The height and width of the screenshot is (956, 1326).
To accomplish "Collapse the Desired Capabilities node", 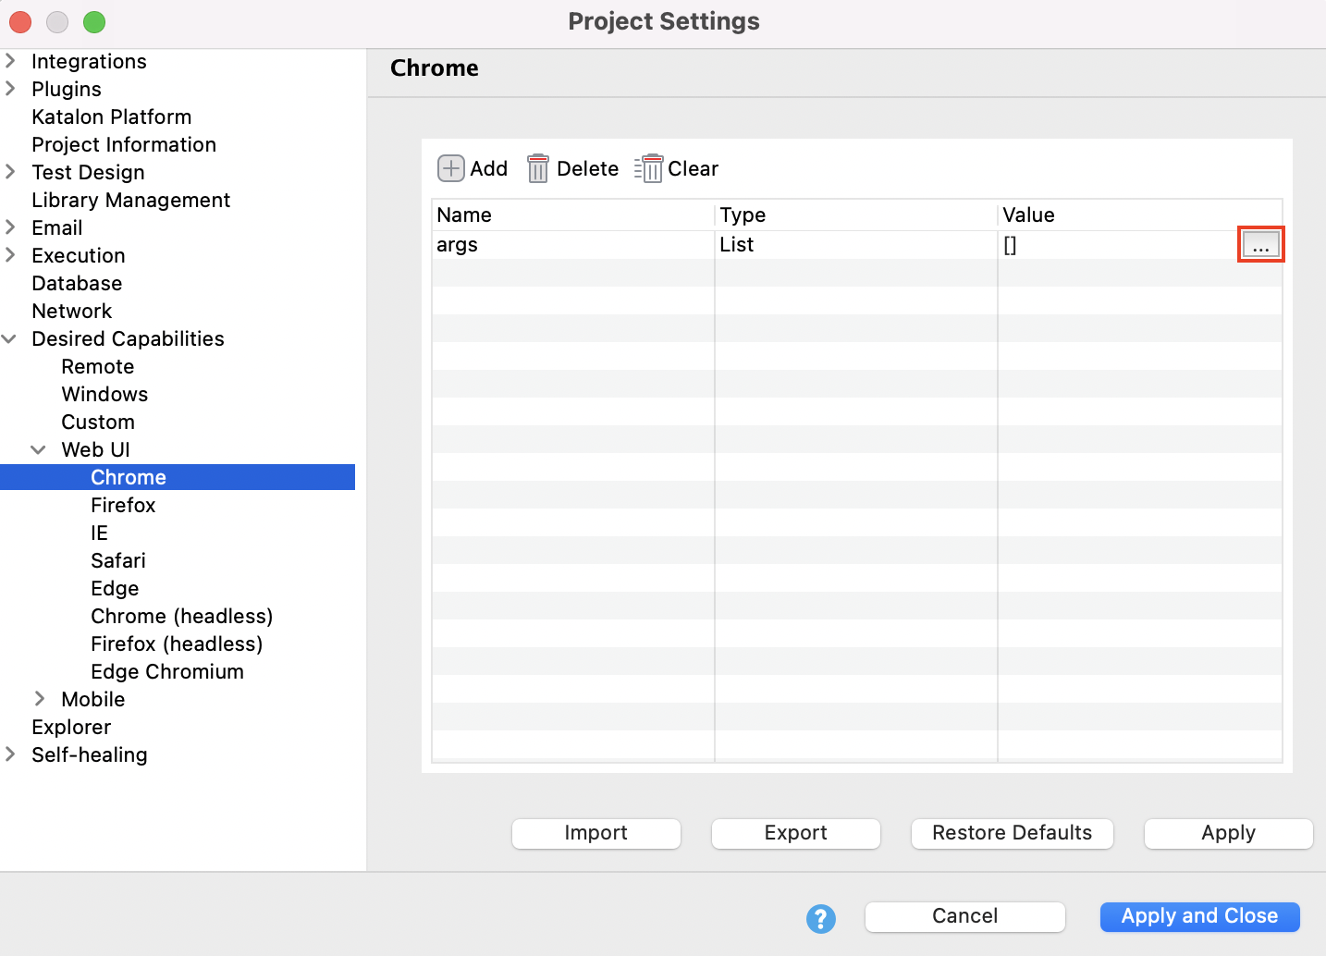I will click(x=11, y=339).
